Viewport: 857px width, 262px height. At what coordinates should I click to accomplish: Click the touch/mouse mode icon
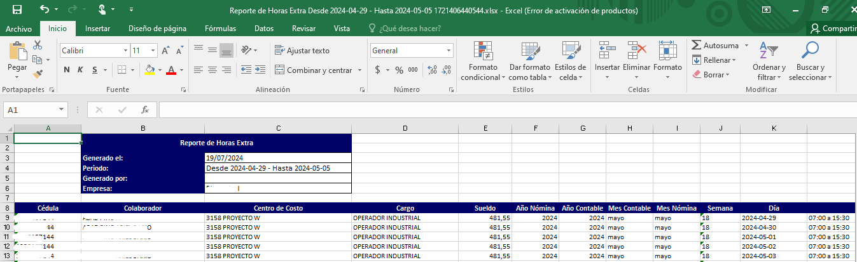tap(102, 10)
